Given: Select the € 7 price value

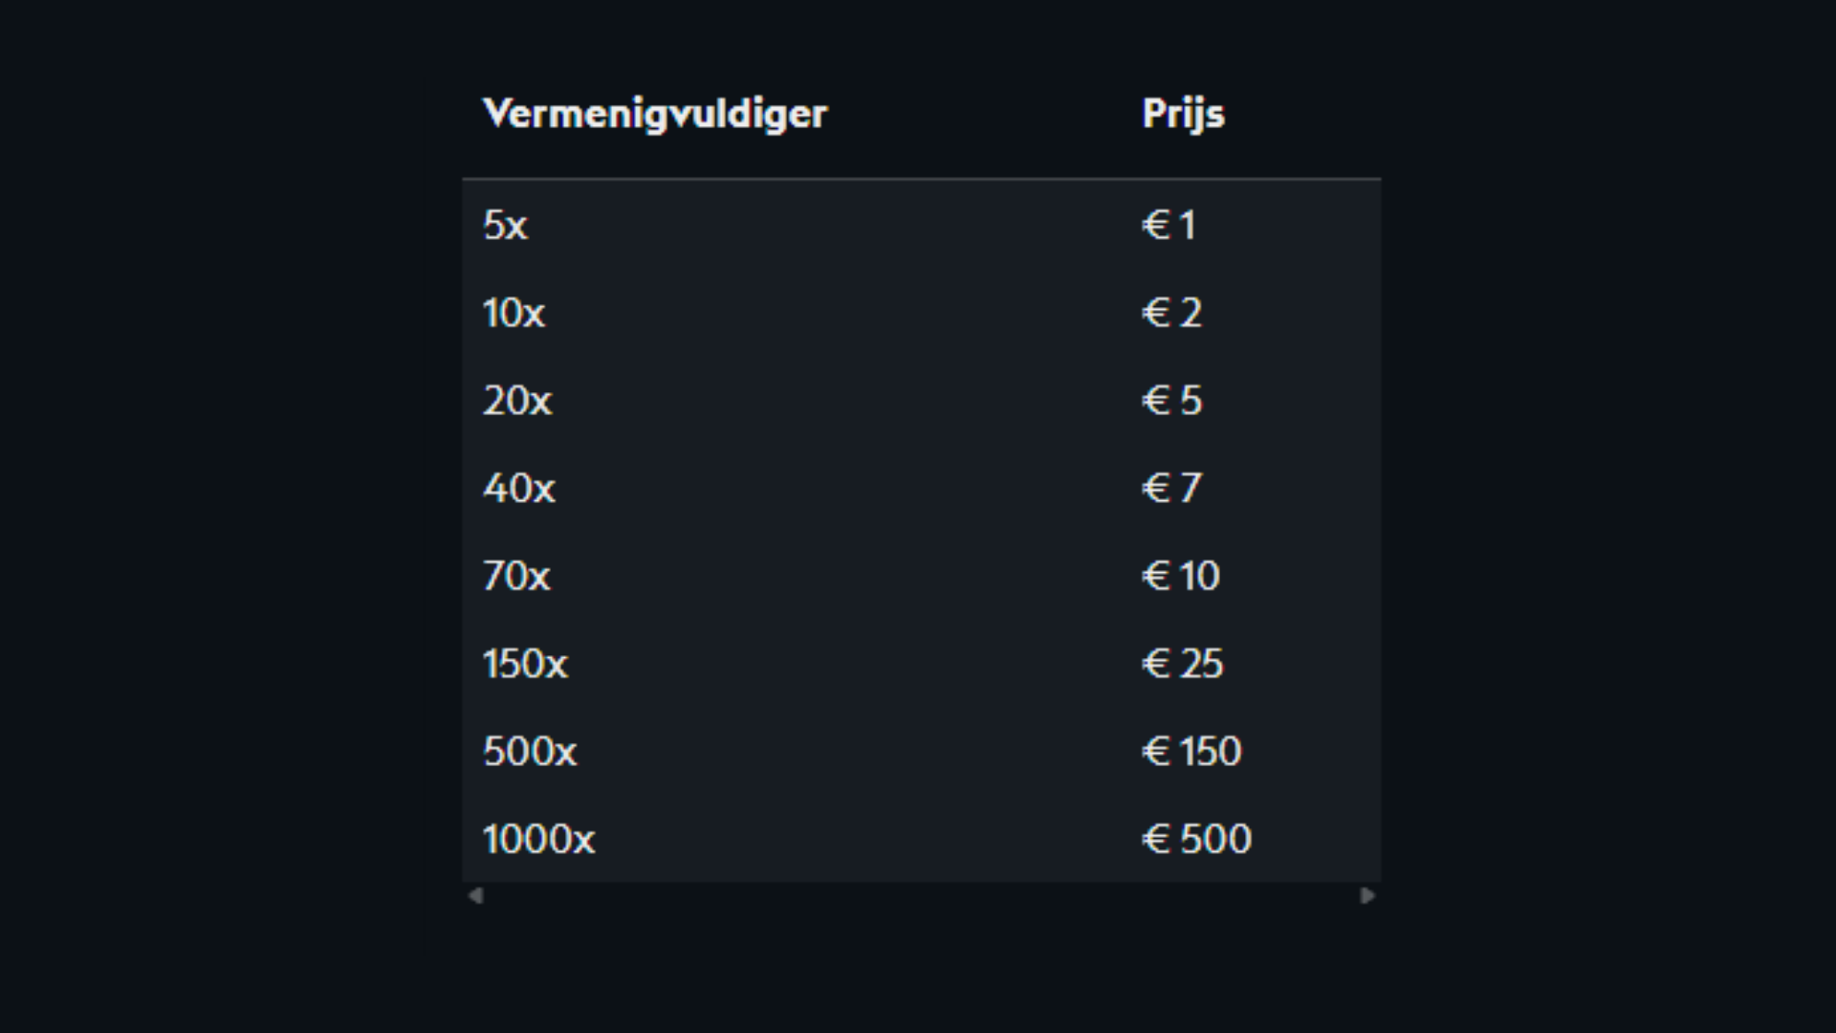Looking at the screenshot, I should click(1170, 489).
